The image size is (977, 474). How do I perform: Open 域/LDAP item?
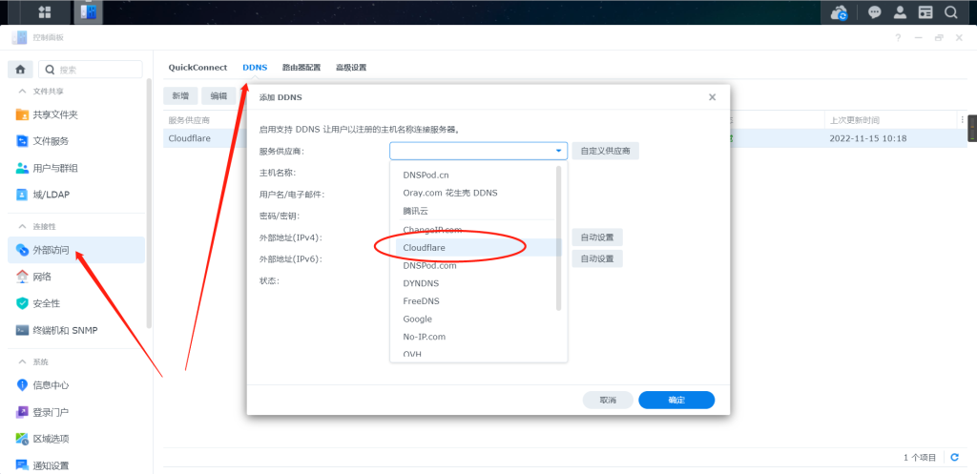(76, 195)
